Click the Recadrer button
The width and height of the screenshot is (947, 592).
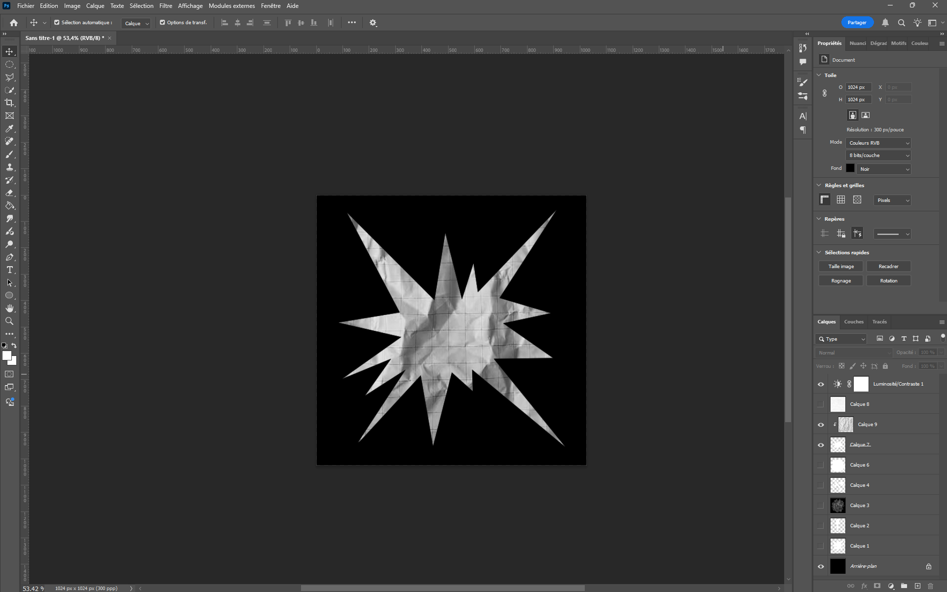tap(889, 266)
